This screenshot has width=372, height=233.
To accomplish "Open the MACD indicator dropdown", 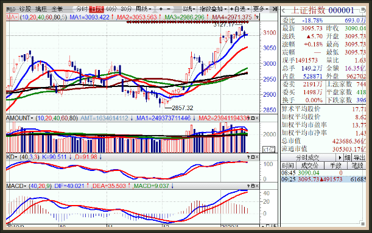I will click(16, 186).
